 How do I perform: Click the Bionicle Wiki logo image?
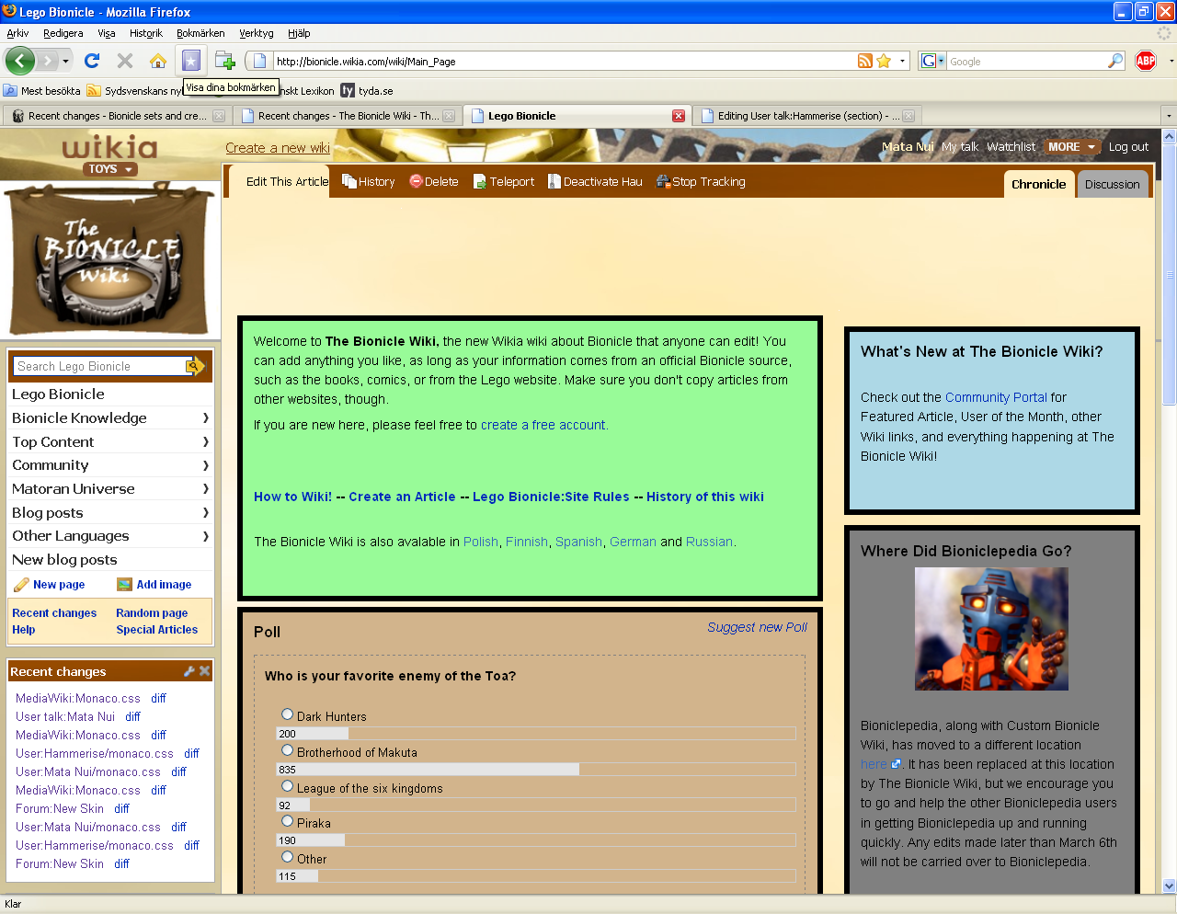(110, 261)
